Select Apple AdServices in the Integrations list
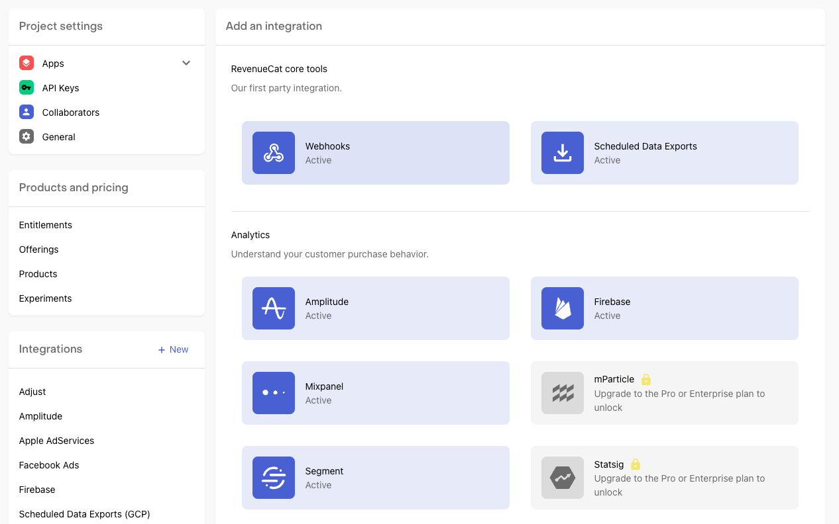Viewport: 839px width, 524px height. pos(57,441)
